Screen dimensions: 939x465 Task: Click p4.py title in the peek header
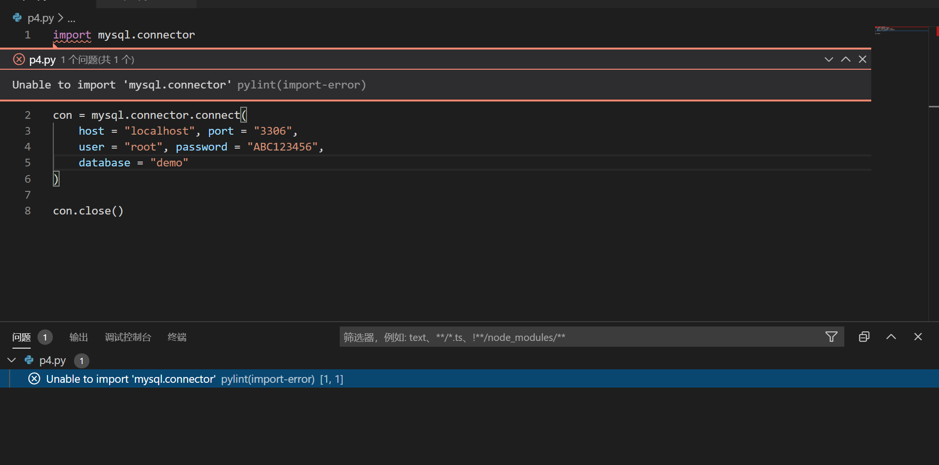(x=42, y=60)
